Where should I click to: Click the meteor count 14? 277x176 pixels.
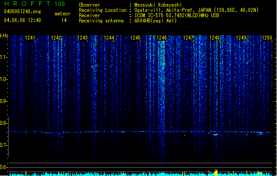click(x=64, y=20)
